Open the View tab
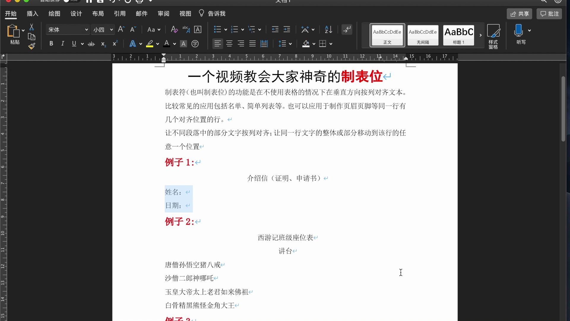570x321 pixels. tap(185, 14)
